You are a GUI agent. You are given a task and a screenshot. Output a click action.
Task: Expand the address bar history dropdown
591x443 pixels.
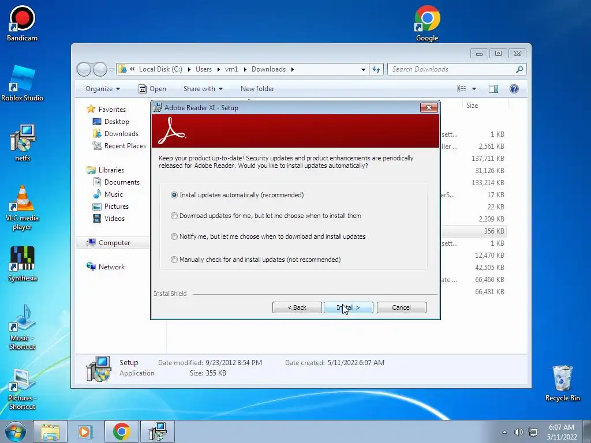pyautogui.click(x=363, y=69)
